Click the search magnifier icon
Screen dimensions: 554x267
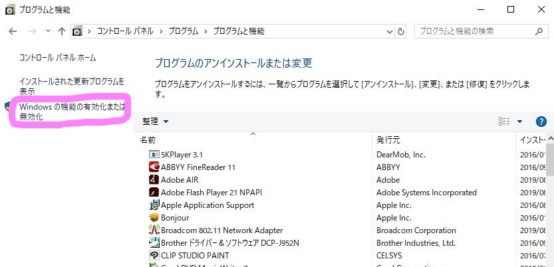pyautogui.click(x=539, y=31)
